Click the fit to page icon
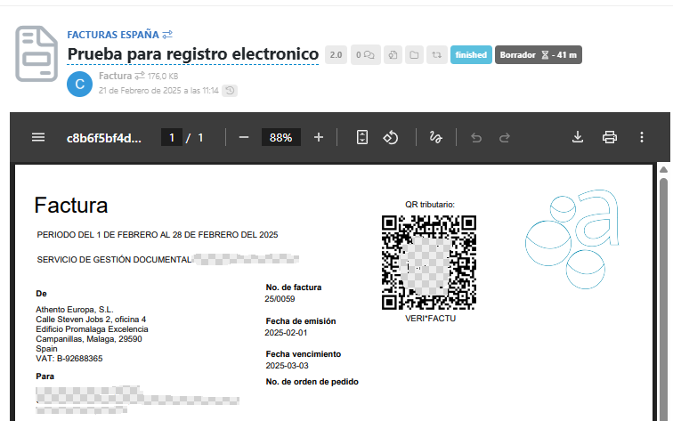Viewport: 673px width, 421px height. (362, 137)
